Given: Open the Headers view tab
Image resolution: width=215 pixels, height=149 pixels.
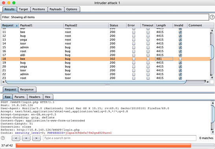Looking at the screenshot, I should [x=35, y=97].
